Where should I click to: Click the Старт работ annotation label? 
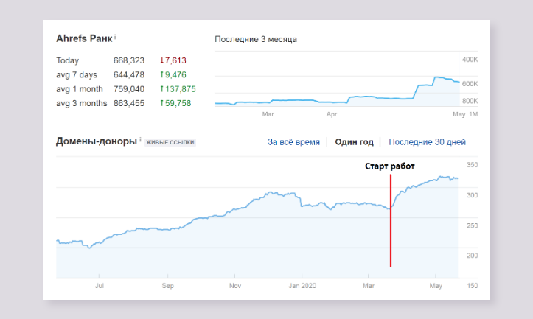pyautogui.click(x=390, y=166)
